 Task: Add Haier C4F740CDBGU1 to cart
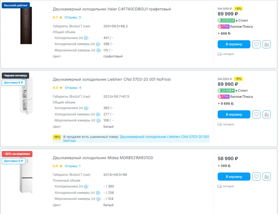coord(234,44)
